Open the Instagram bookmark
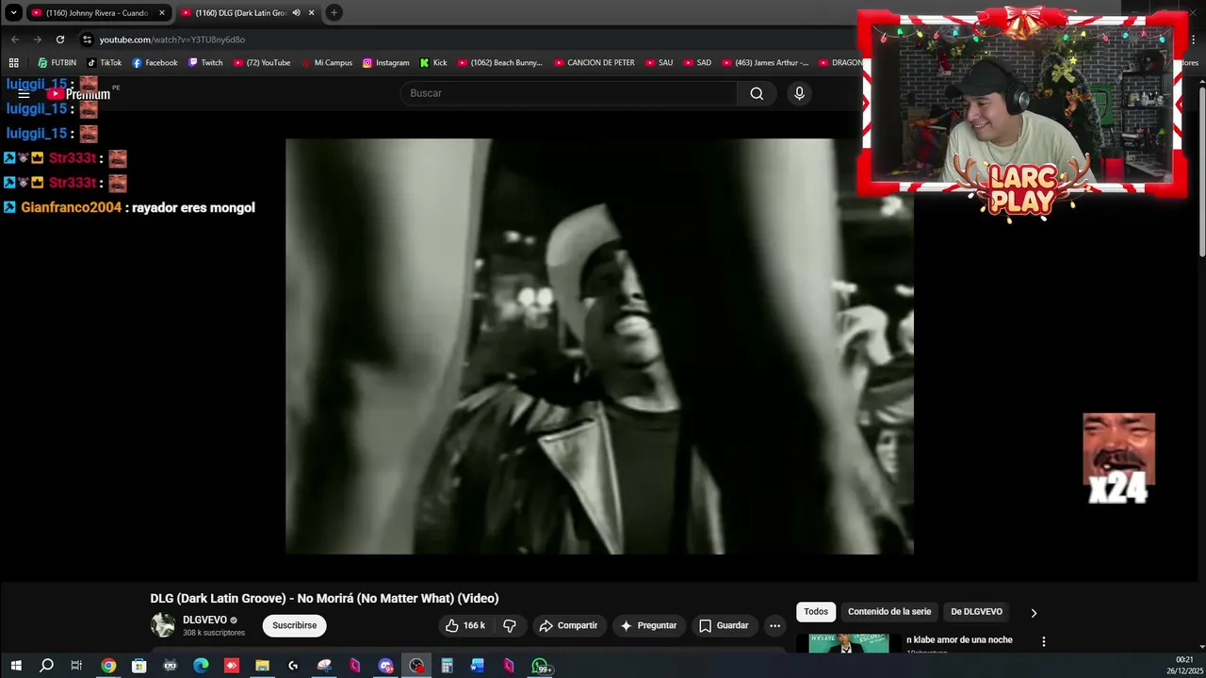Viewport: 1206px width, 678px height. [385, 62]
